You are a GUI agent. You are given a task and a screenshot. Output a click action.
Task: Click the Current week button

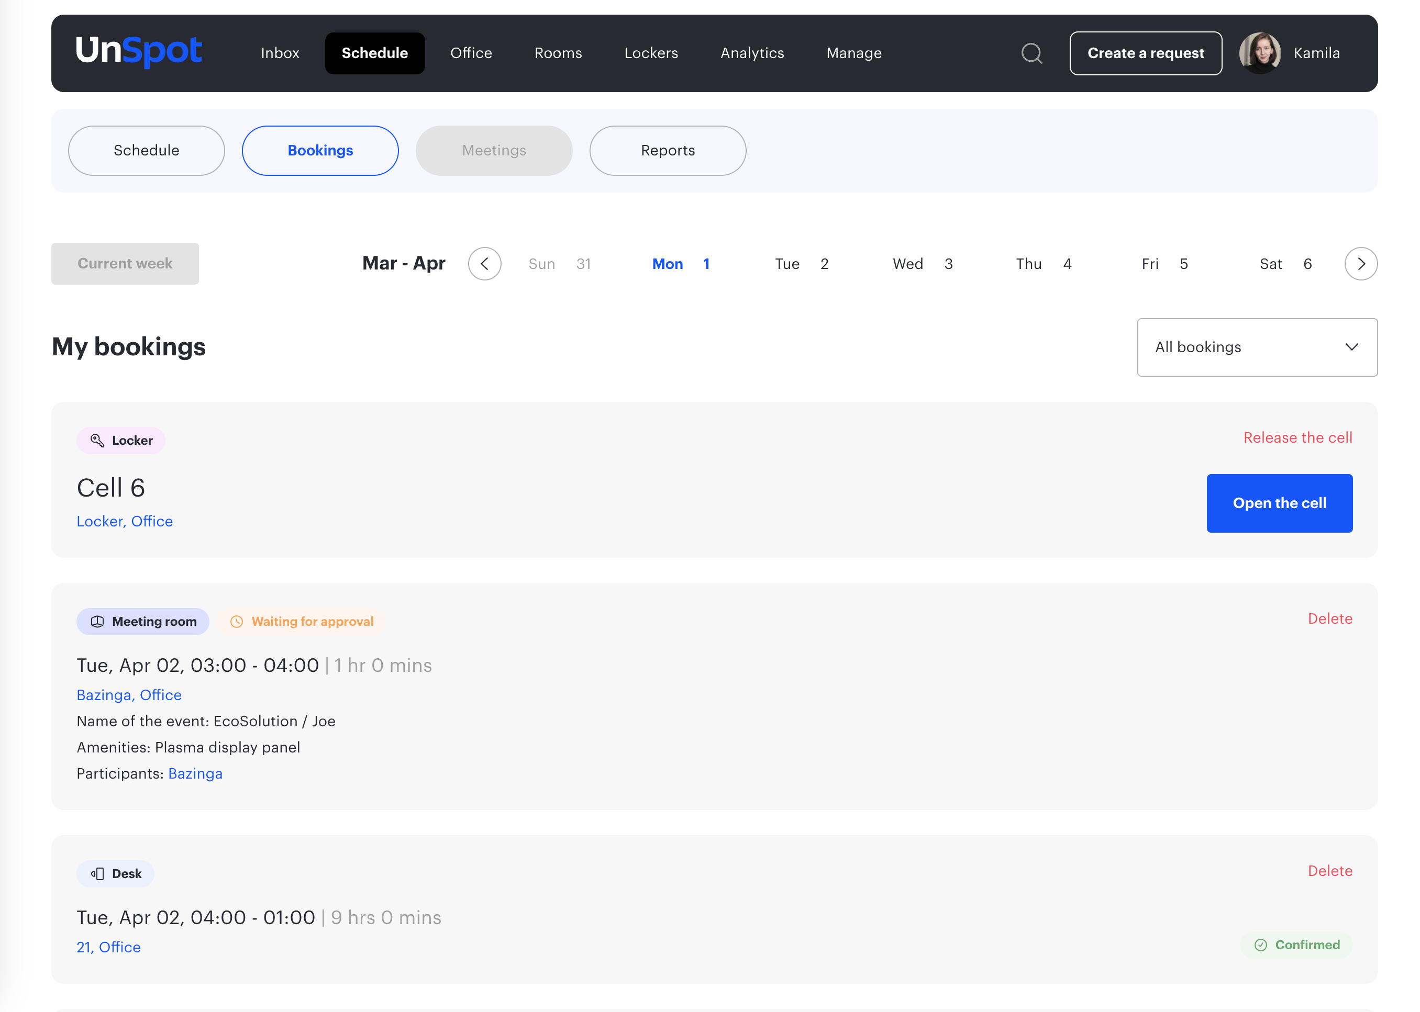[125, 264]
